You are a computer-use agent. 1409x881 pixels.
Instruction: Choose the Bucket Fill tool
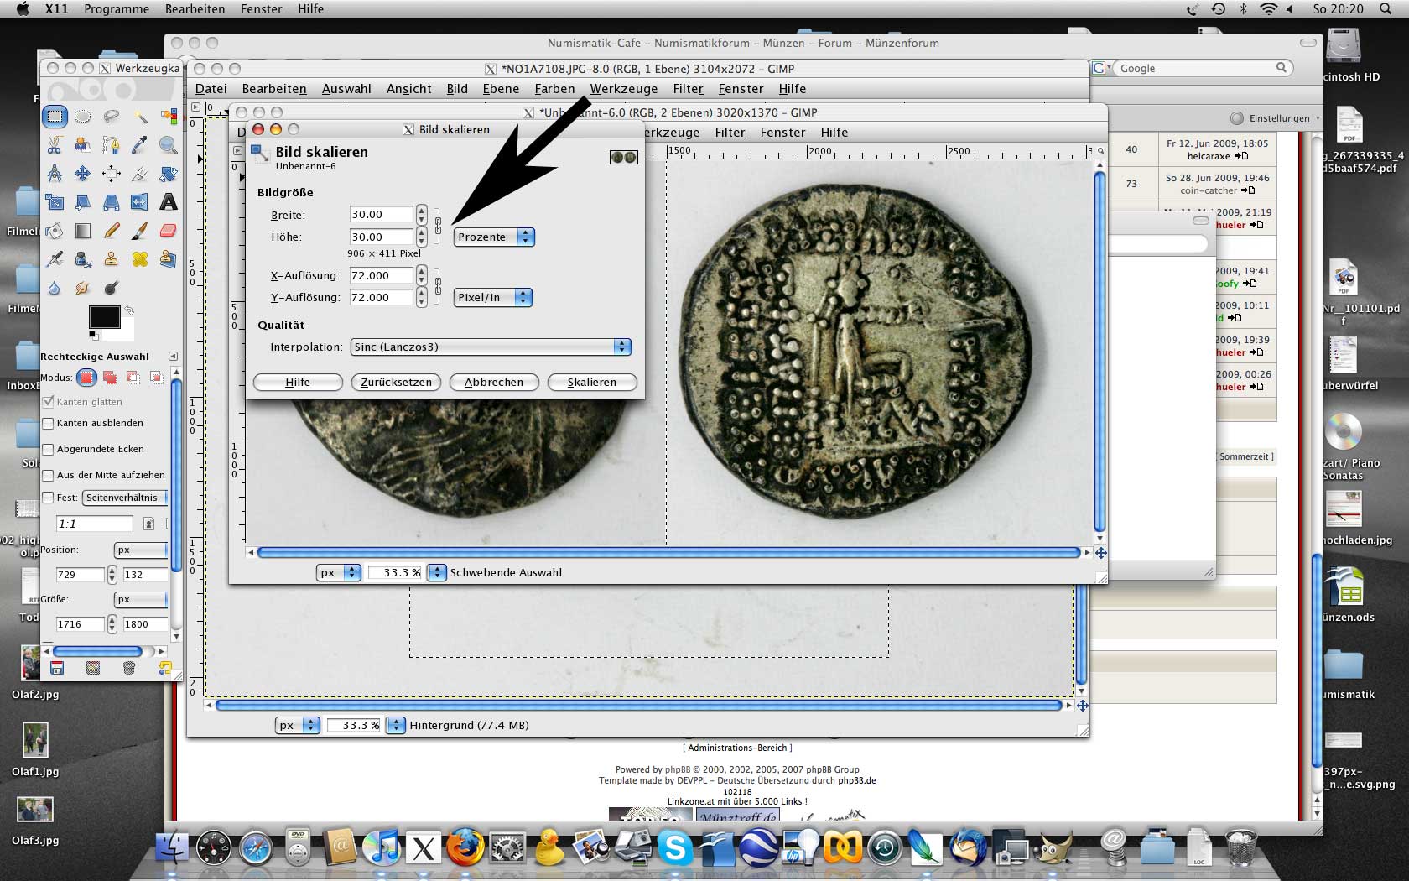click(55, 231)
